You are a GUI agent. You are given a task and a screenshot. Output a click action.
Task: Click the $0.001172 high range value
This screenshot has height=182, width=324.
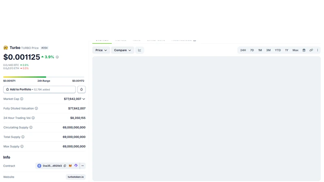pos(78,81)
